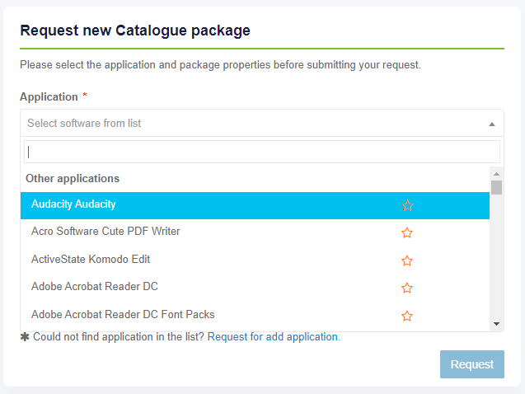Toggle star for Adobe Acrobat Reader DC
This screenshot has height=394, width=525.
pyautogui.click(x=407, y=288)
